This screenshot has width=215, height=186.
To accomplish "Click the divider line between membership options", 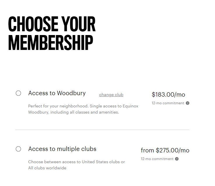I will pyautogui.click(x=102, y=130).
